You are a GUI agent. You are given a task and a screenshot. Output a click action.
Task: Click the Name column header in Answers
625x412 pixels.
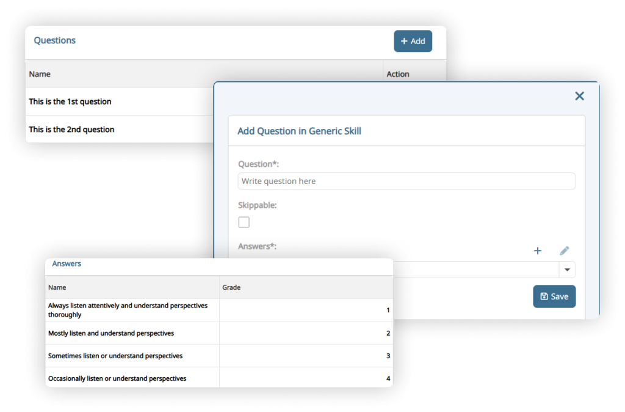pos(57,287)
